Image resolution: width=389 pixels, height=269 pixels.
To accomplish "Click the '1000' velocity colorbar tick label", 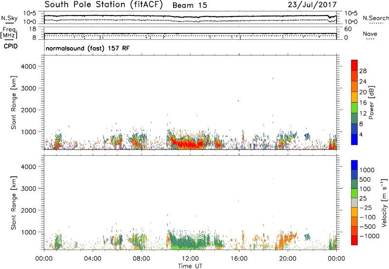I will (x=367, y=170).
